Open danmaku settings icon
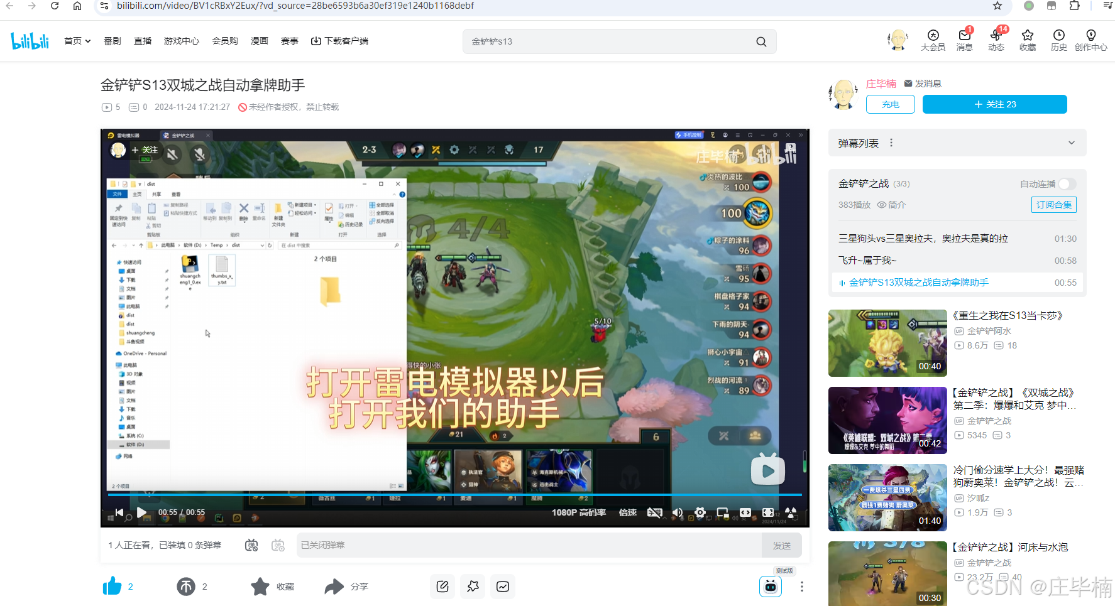The image size is (1115, 606). pyautogui.click(x=278, y=545)
